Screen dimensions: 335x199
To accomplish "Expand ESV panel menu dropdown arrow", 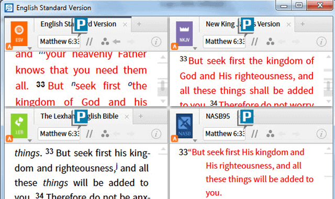I will coord(30,49).
